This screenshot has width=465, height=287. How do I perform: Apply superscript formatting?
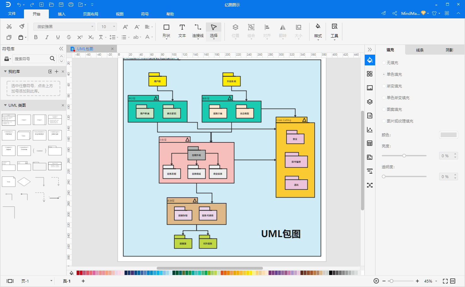tap(80, 37)
